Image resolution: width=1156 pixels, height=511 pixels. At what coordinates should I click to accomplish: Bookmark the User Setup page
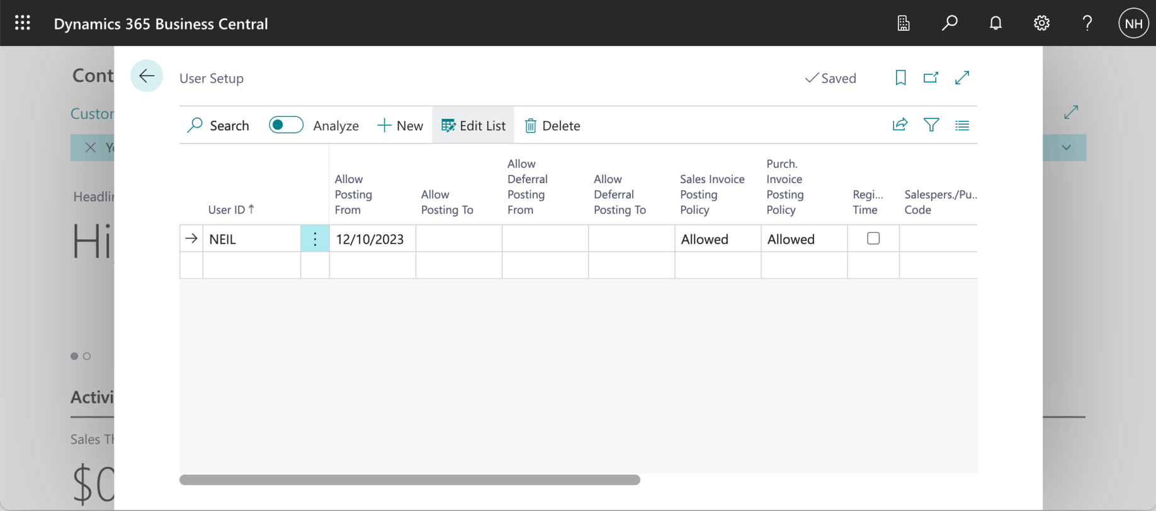pyautogui.click(x=901, y=77)
